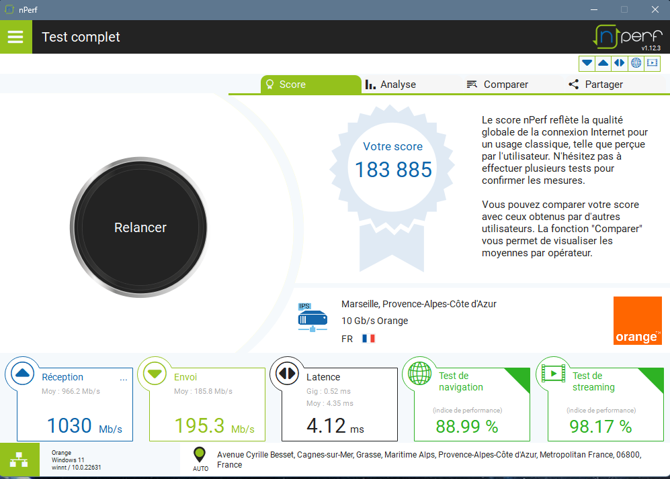Select the Score tab
Screen dimensions: 670x479
(x=286, y=85)
